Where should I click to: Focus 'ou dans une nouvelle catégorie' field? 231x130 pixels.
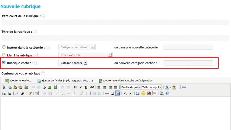point(188,47)
